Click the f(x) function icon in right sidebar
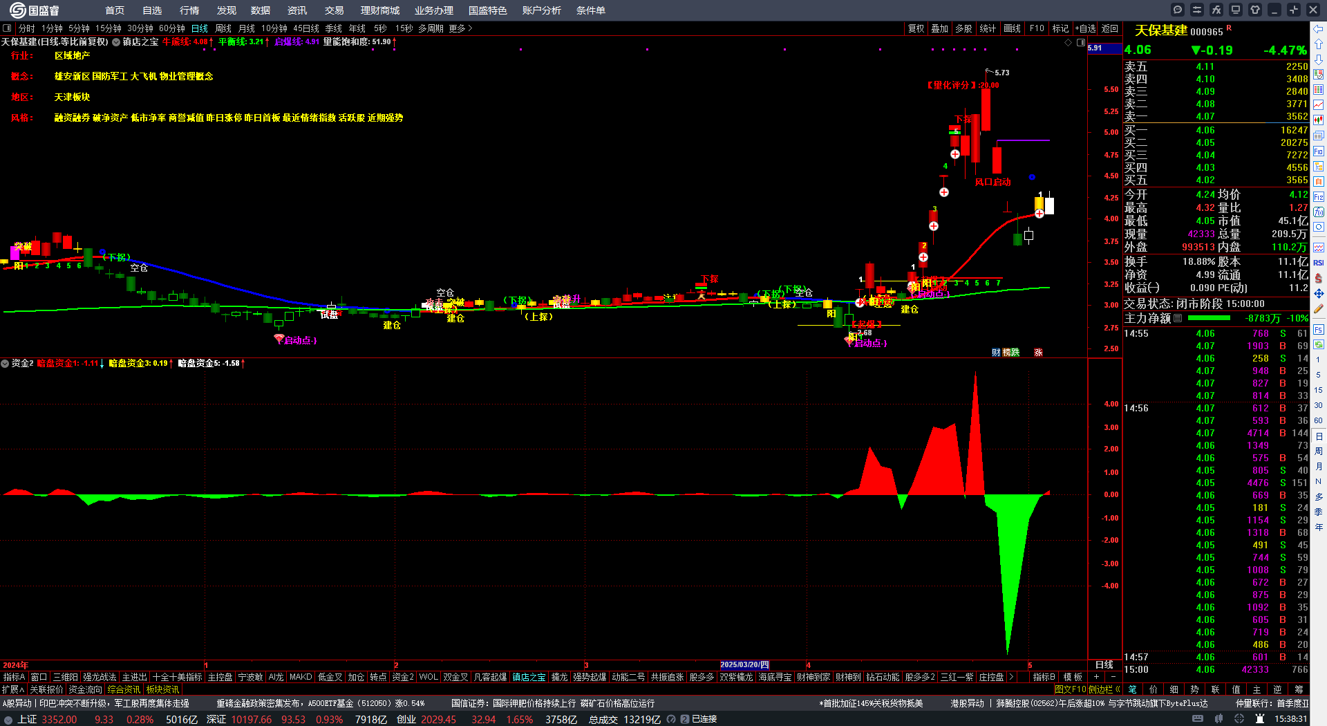The height and width of the screenshot is (726, 1327). [1319, 212]
